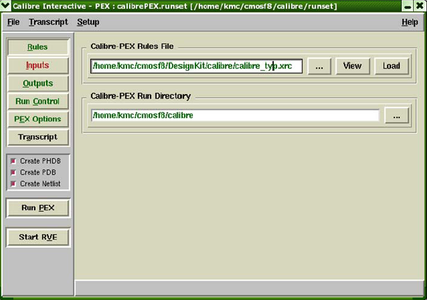Image resolution: width=427 pixels, height=300 pixels.
Task: Open the Help menu
Action: (409, 22)
